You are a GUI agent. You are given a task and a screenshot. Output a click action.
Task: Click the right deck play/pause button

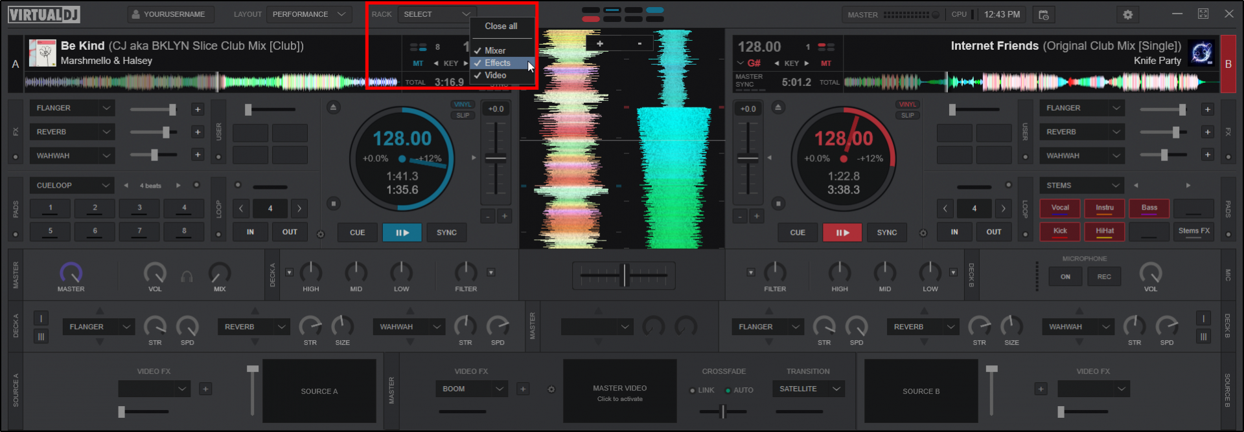(x=842, y=232)
